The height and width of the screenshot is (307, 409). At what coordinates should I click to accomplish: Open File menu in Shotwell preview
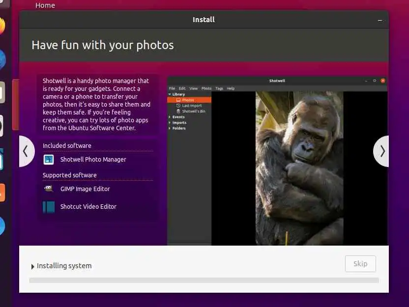[x=172, y=88]
